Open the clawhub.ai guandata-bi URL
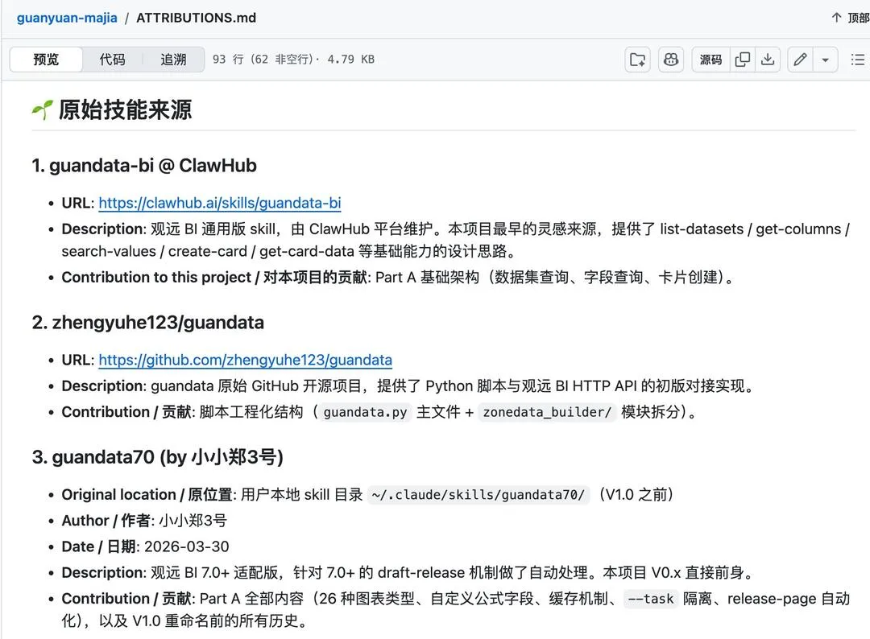Viewport: 870px width, 639px height. (220, 203)
